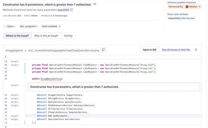Copy the DisagQueryService.java file path
This screenshot has width=208, height=128.
click(103, 50)
